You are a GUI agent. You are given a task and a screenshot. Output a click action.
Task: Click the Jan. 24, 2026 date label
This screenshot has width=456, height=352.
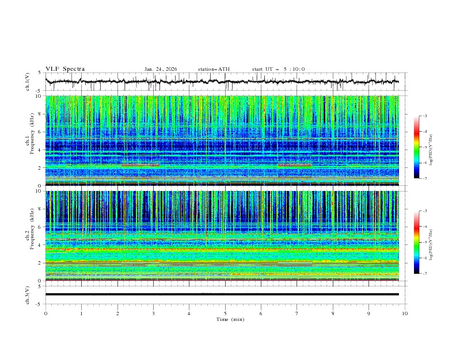point(161,69)
